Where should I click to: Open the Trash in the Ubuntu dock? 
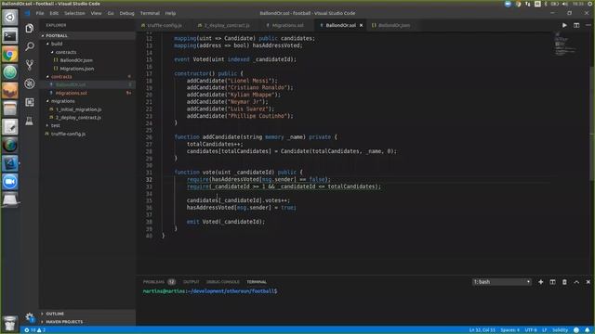[10, 324]
